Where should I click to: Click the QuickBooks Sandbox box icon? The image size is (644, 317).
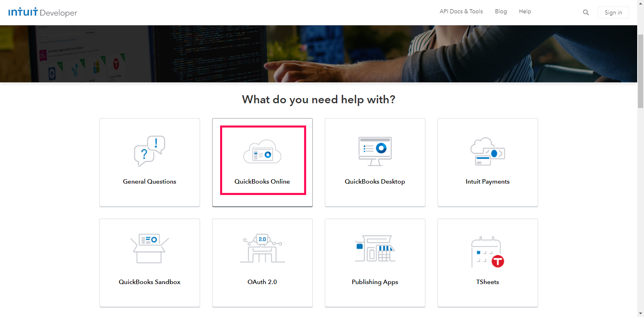[150, 248]
